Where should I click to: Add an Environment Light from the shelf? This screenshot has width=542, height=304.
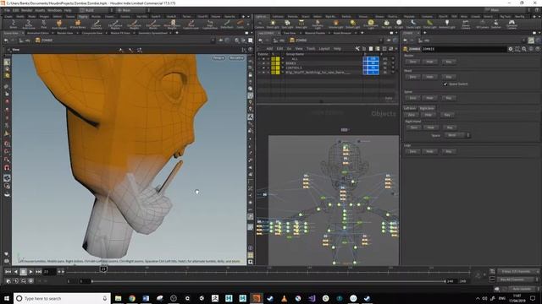pyautogui.click(x=371, y=24)
